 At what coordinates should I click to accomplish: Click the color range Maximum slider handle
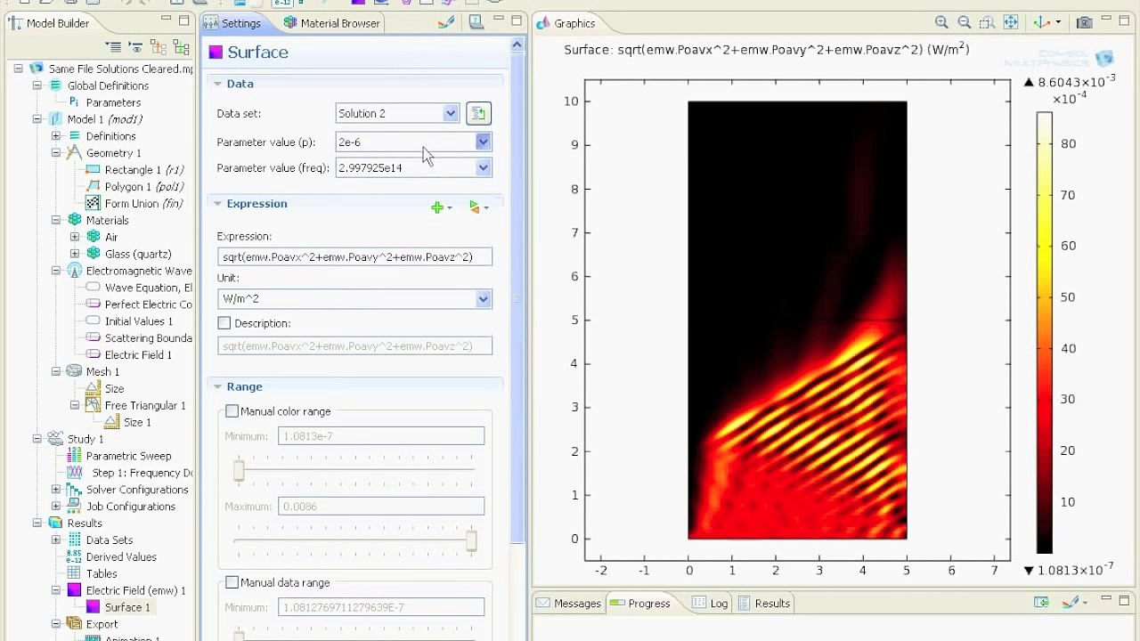tap(471, 540)
